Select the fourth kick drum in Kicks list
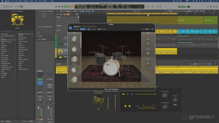Screen dimensions: 219x123 pos(74,70)
